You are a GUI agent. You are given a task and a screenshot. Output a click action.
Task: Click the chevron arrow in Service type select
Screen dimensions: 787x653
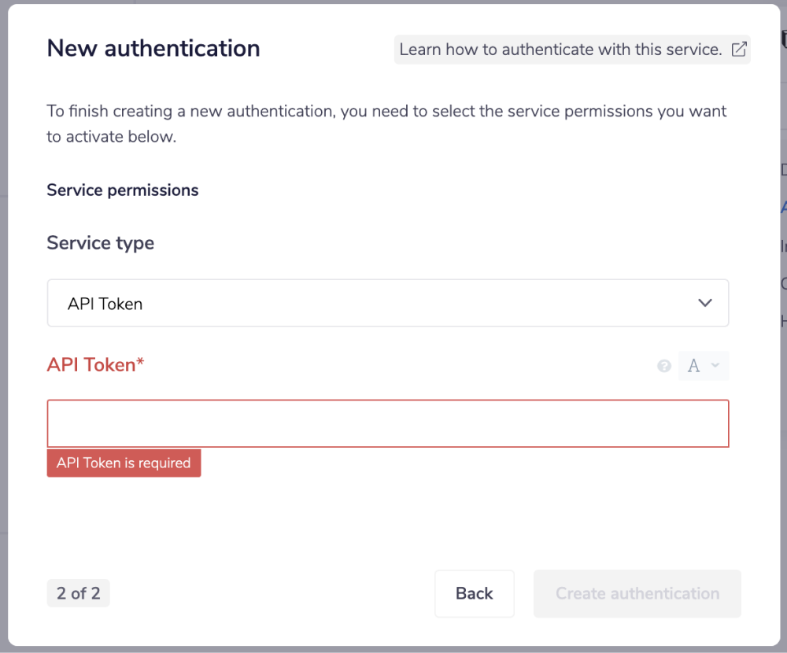pos(705,304)
